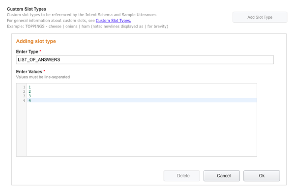Click line number 3 in gutter

(x=24, y=96)
